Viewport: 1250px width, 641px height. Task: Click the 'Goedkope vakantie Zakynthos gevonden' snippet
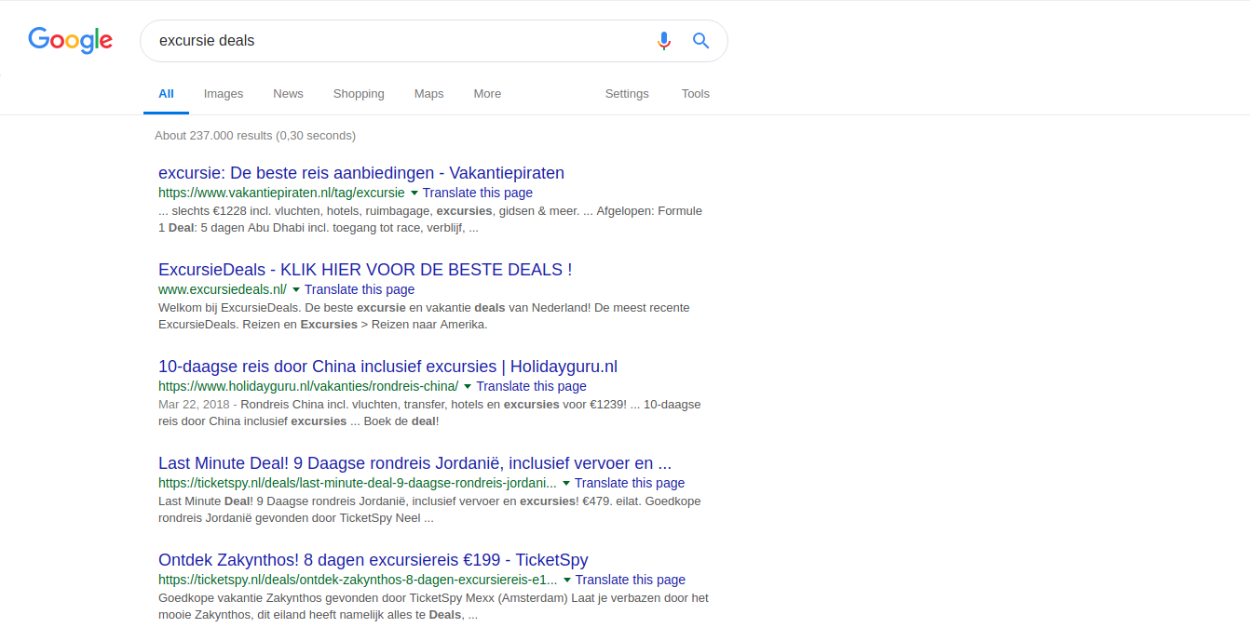[433, 607]
